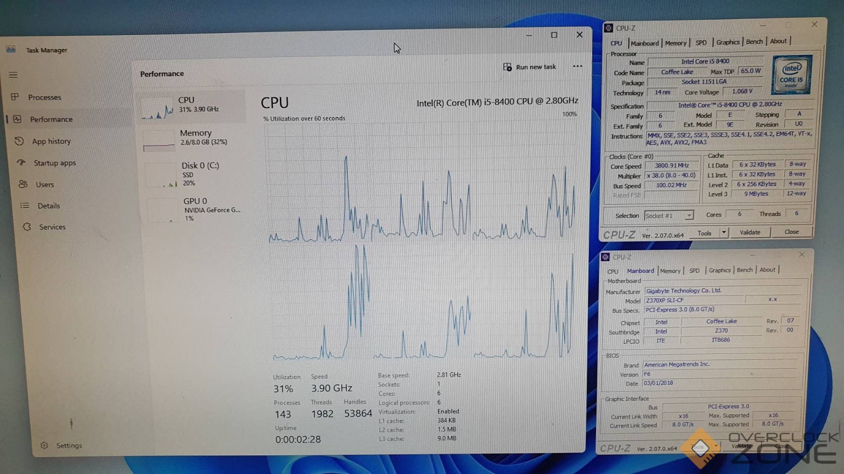Open Memory tab in lower CPU-Z window
This screenshot has height=474, width=844.
[670, 271]
